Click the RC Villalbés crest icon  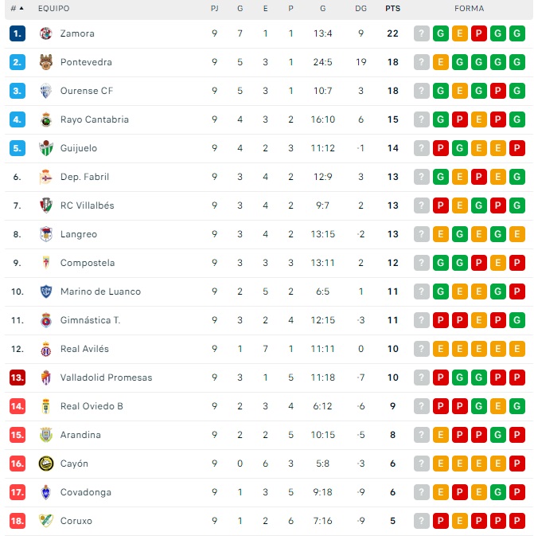click(45, 205)
